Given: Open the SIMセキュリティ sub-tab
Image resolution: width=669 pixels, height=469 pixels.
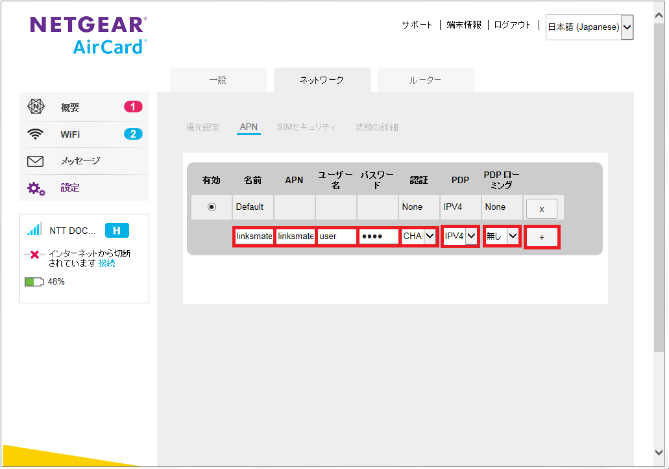Looking at the screenshot, I should click(x=306, y=127).
